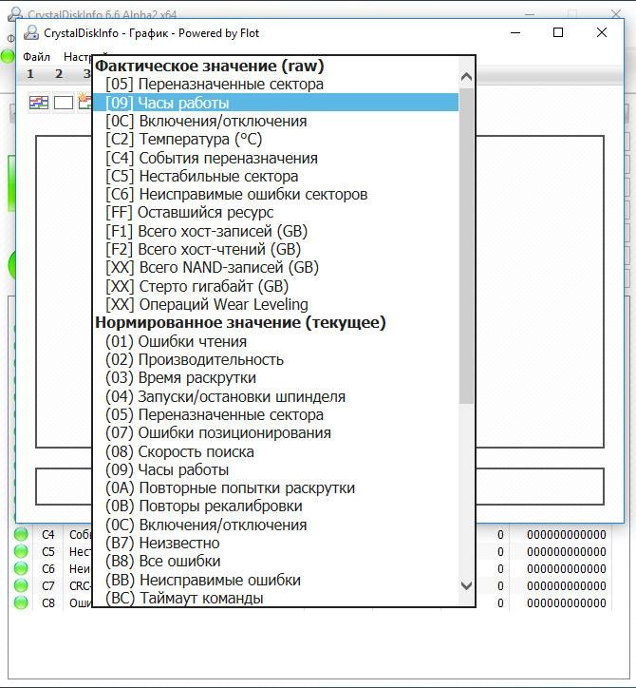Select [C4] События переназначения
The width and height of the screenshot is (636, 688).
pyautogui.click(x=275, y=158)
